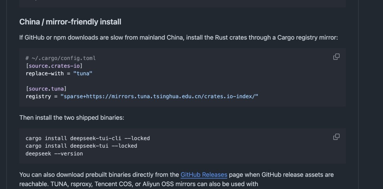Click the ~/.cargo/config.toml comment line
383x189 pixels.
(61, 58)
